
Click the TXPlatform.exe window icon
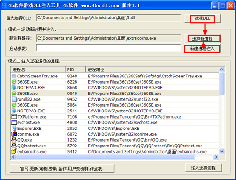point(14,117)
